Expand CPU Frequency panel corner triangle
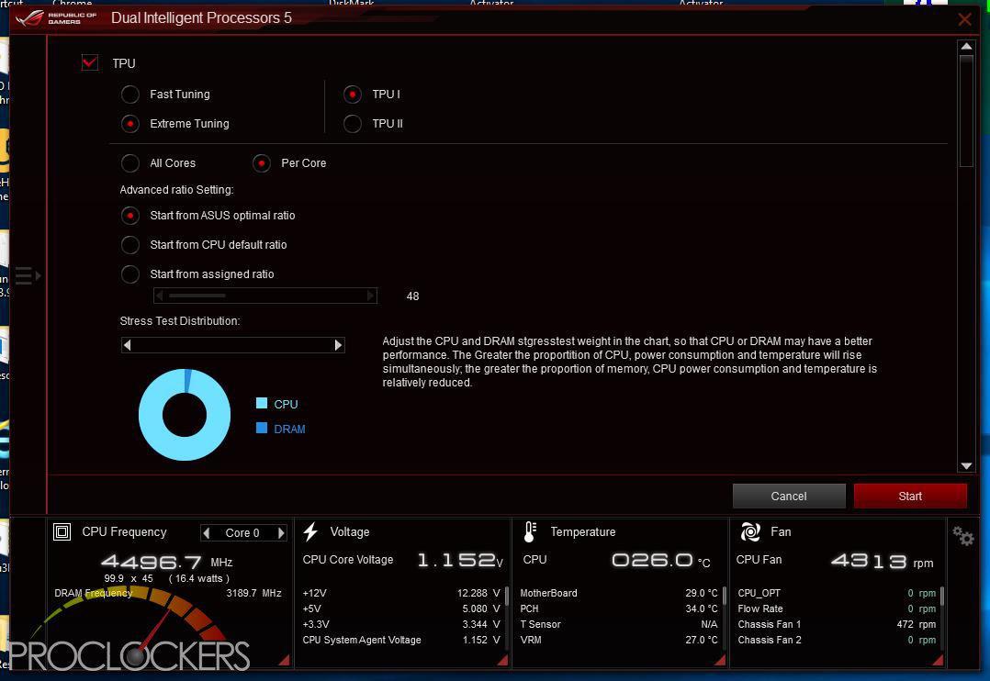This screenshot has width=990, height=681. pos(285,660)
